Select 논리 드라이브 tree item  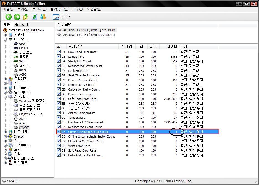(x=30, y=105)
